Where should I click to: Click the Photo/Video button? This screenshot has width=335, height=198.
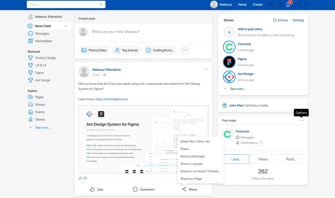(94, 50)
